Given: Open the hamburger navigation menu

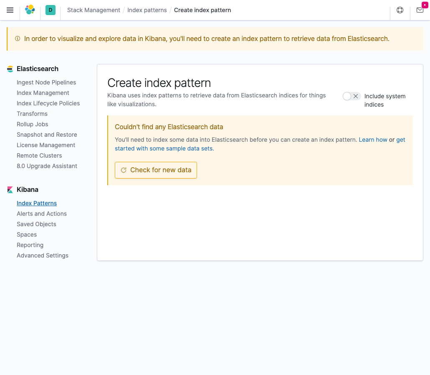Looking at the screenshot, I should 10,10.
